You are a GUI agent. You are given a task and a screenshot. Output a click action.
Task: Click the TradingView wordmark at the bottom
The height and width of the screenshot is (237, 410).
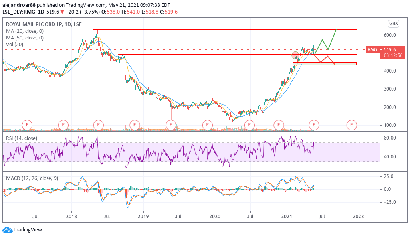(28, 230)
